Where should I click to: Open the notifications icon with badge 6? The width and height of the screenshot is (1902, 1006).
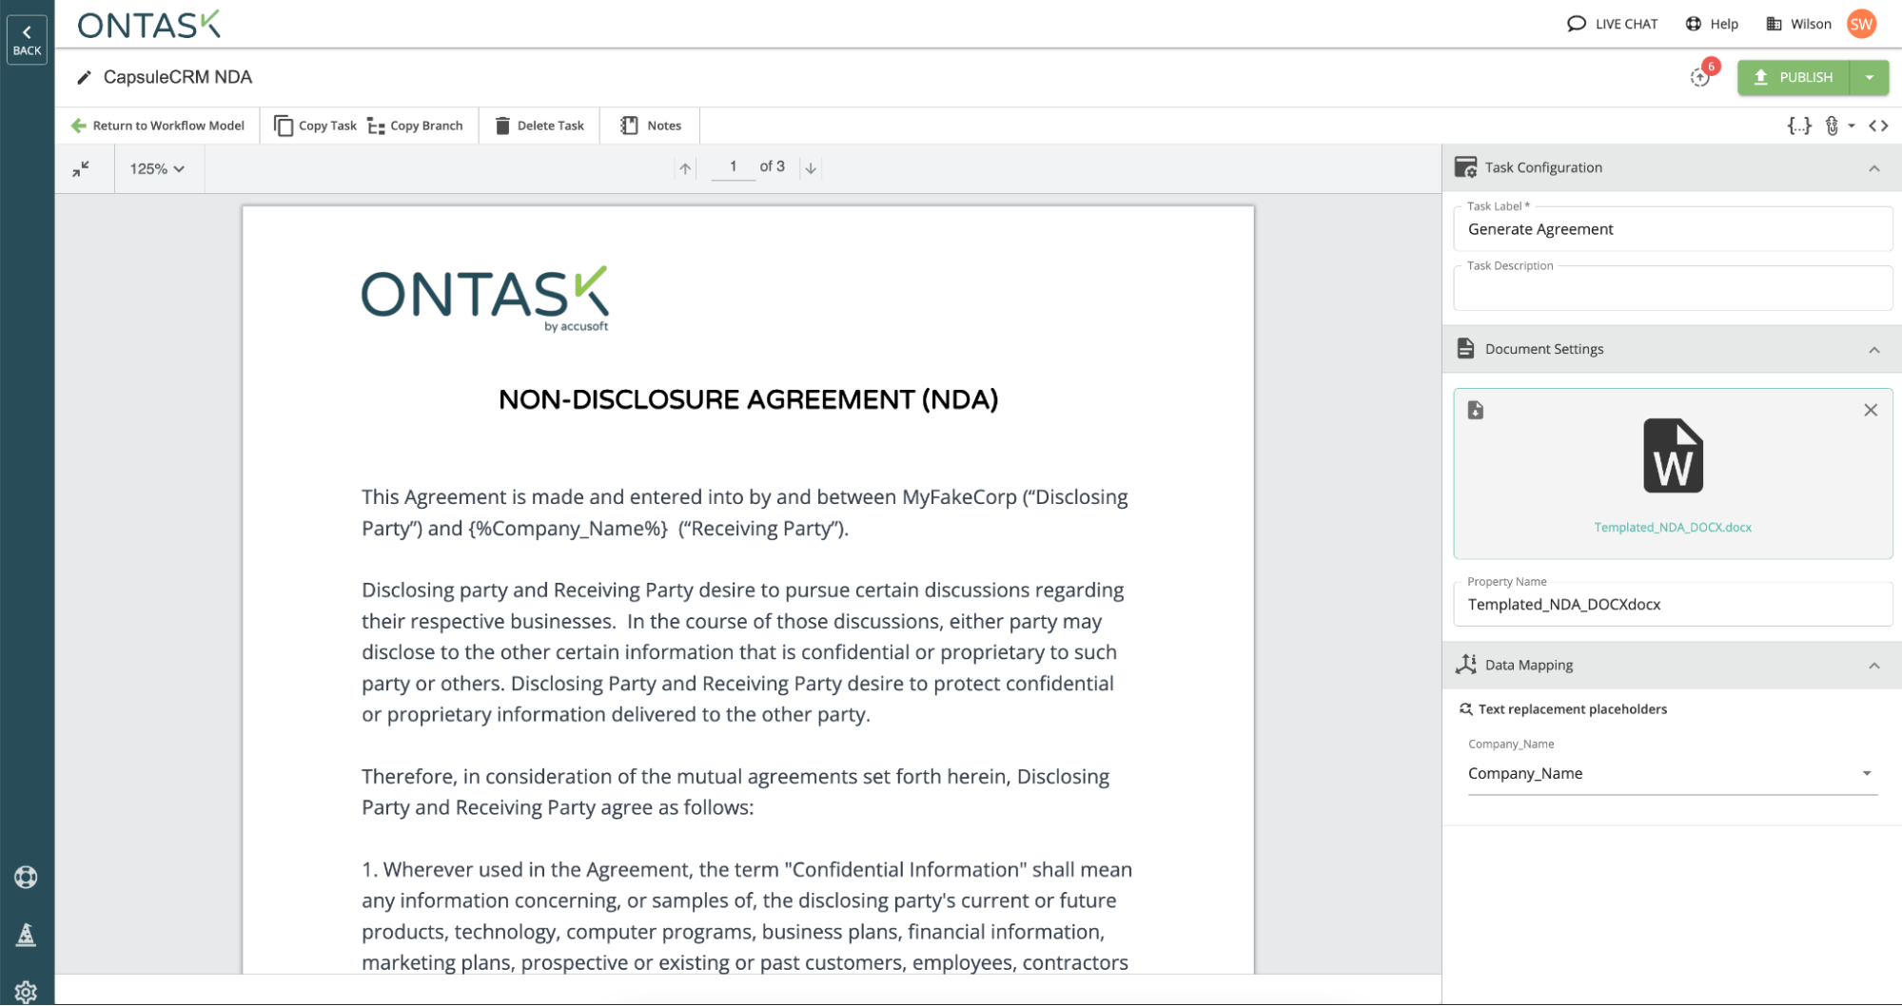[x=1701, y=76]
